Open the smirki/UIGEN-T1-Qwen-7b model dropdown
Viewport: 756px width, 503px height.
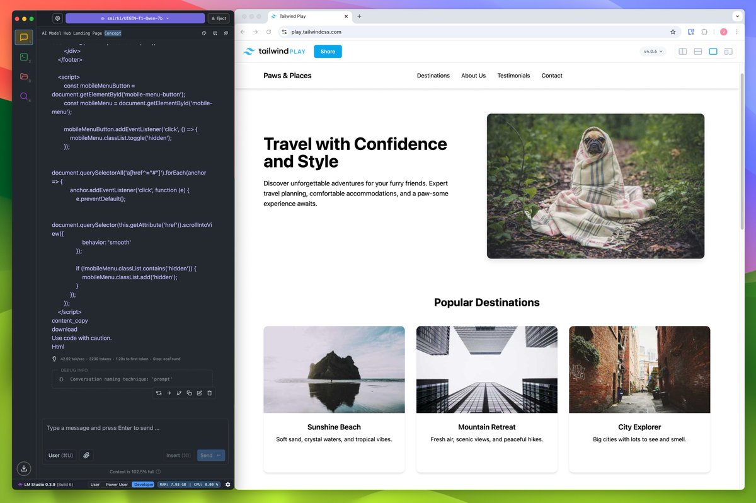click(x=135, y=18)
